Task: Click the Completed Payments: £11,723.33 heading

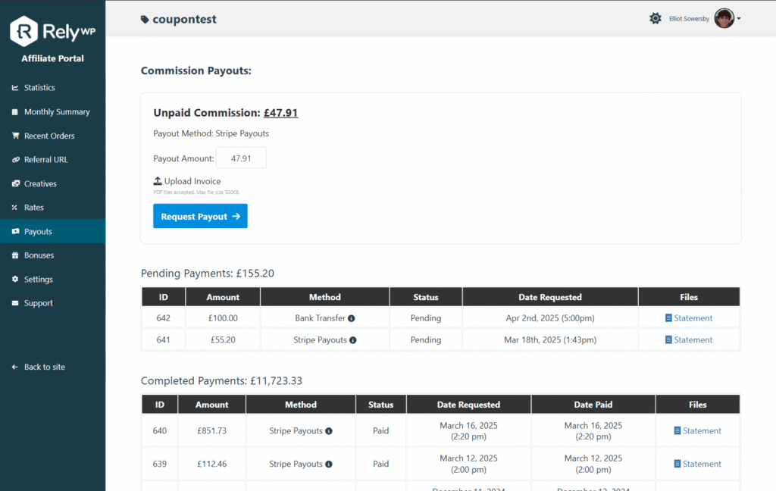Action: 221,380
